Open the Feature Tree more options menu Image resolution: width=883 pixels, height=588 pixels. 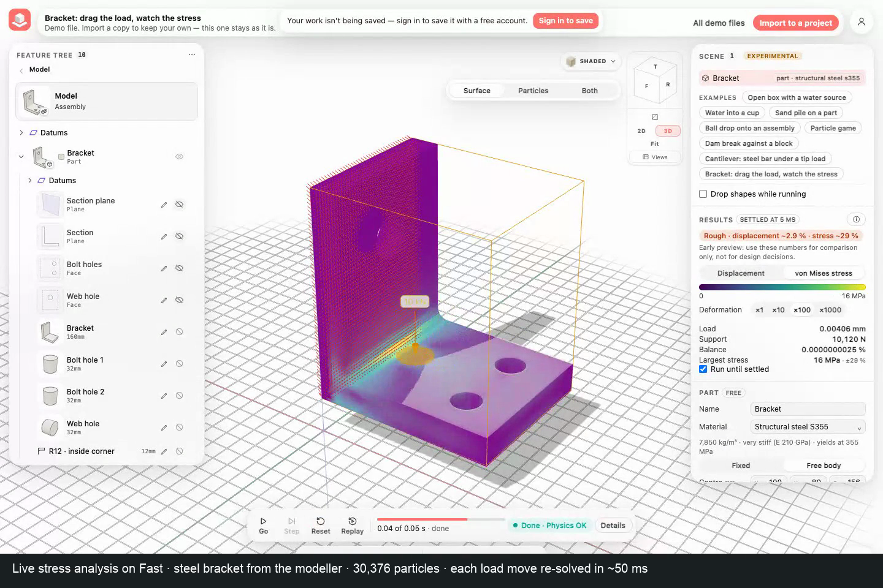tap(192, 55)
